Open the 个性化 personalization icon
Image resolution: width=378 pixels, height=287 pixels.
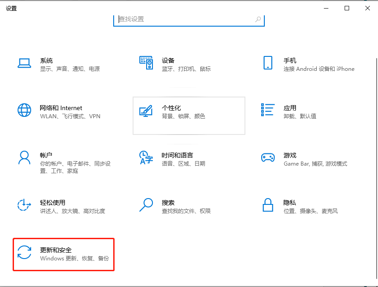[146, 111]
